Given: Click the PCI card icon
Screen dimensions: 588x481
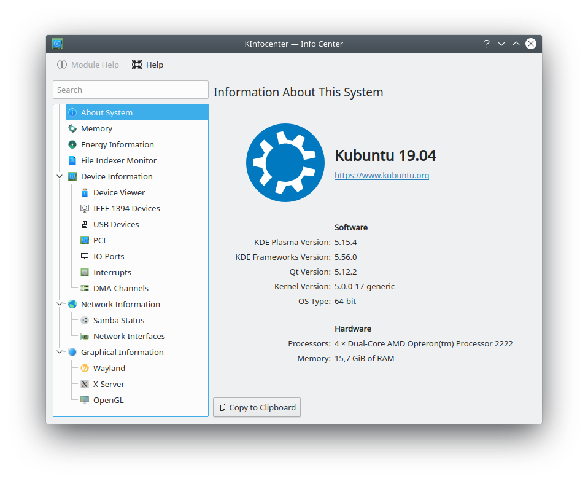Looking at the screenshot, I should click(x=85, y=241).
